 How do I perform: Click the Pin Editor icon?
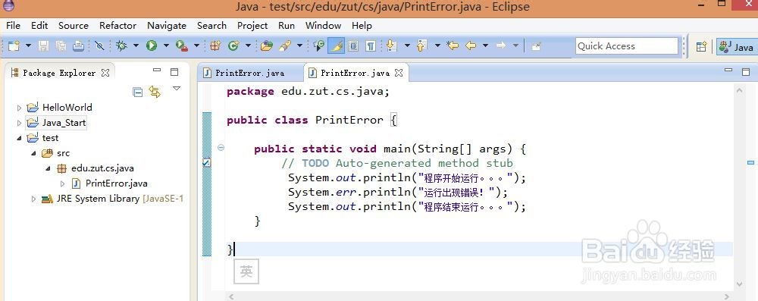click(x=536, y=46)
